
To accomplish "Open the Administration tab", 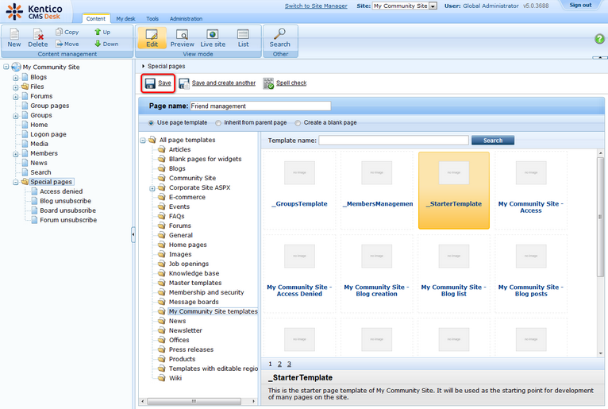I will click(x=186, y=18).
